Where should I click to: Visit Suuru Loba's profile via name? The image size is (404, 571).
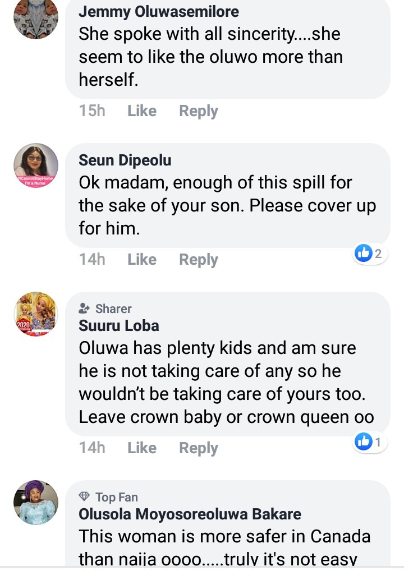pos(119,326)
